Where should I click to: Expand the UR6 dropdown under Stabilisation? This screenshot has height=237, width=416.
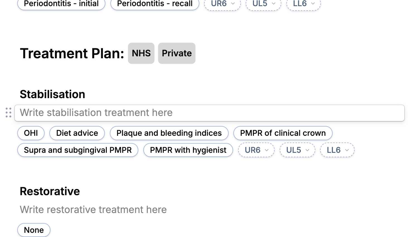click(256, 150)
